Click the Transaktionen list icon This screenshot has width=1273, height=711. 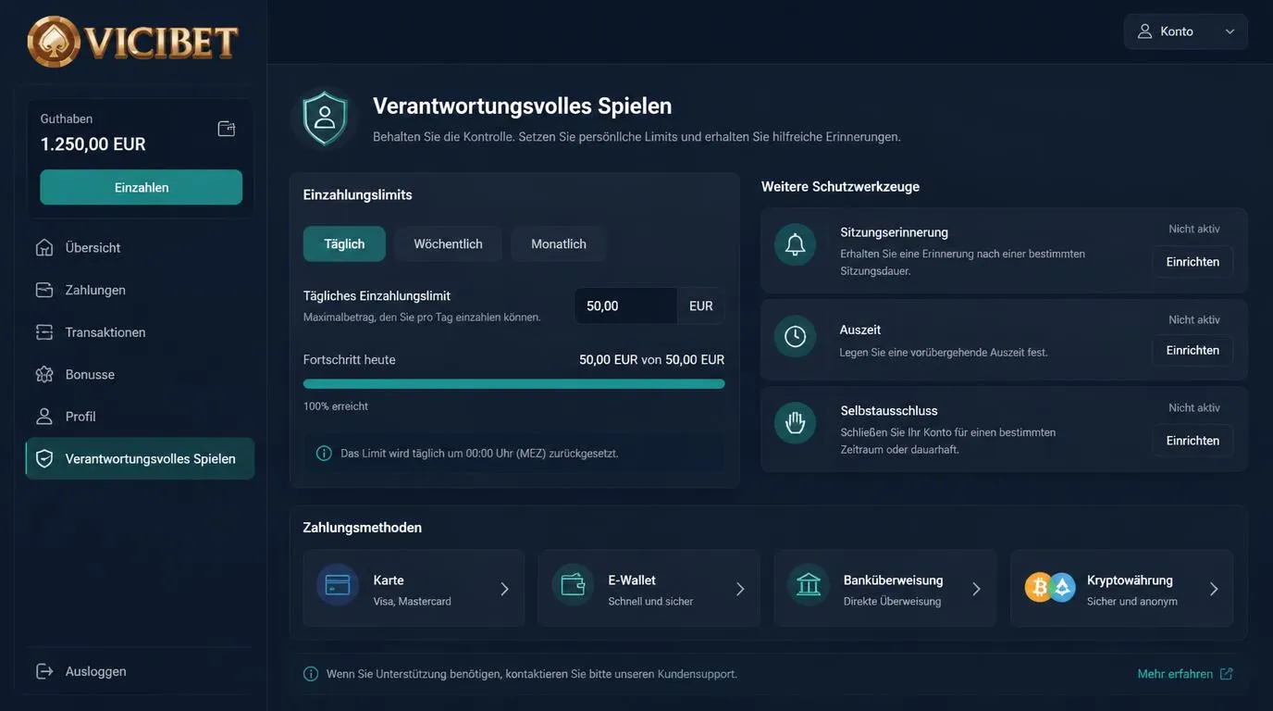click(44, 331)
